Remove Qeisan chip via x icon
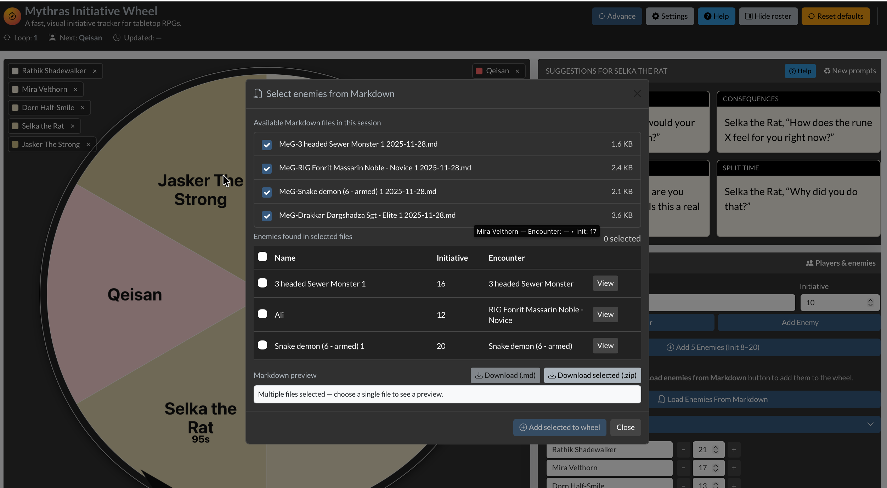The width and height of the screenshot is (887, 488). pyautogui.click(x=518, y=71)
